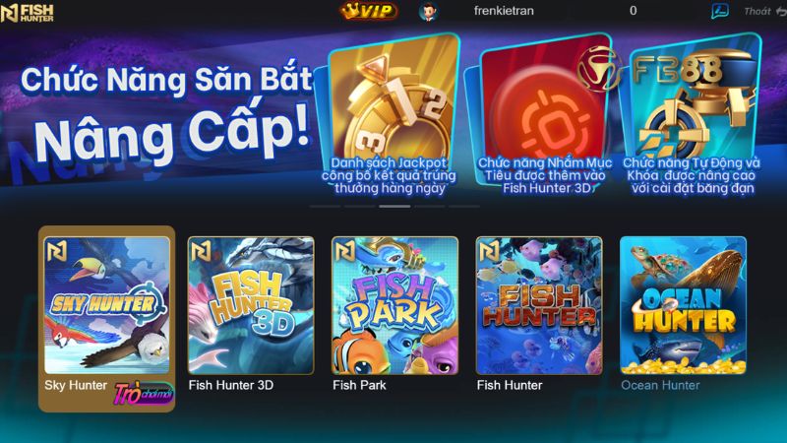
Task: Select the second banner slide indicator
Action: [x=360, y=206]
